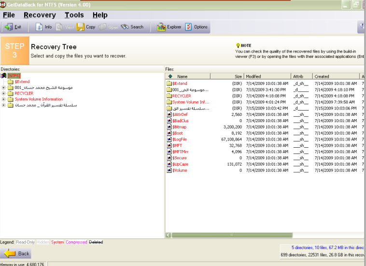366x266 pixels.
Task: Click the $BadClus file icon
Action: (169, 121)
